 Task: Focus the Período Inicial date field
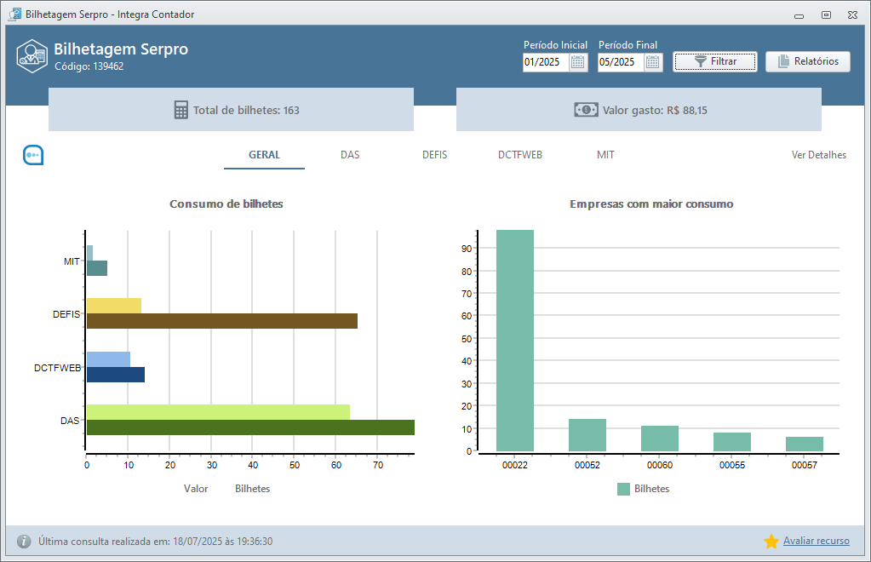[x=545, y=62]
